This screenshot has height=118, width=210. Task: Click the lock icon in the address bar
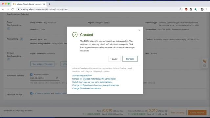(x=18, y=10)
